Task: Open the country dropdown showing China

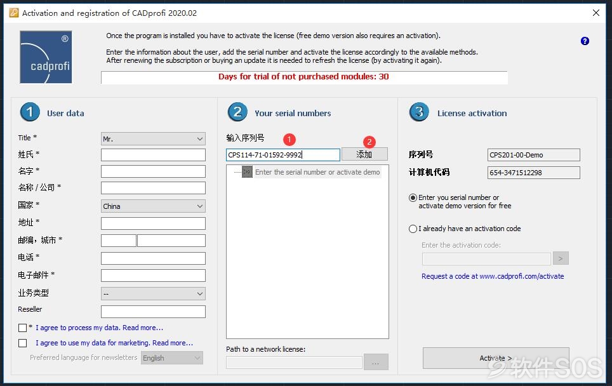Action: pyautogui.click(x=153, y=206)
